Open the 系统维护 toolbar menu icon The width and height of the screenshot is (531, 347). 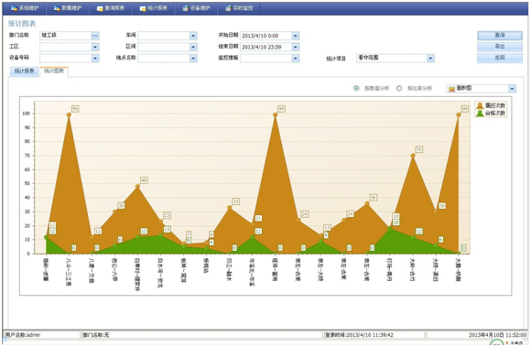pos(14,8)
